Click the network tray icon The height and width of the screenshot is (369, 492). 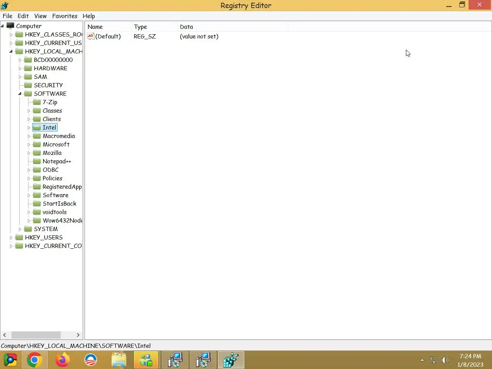[434, 360]
